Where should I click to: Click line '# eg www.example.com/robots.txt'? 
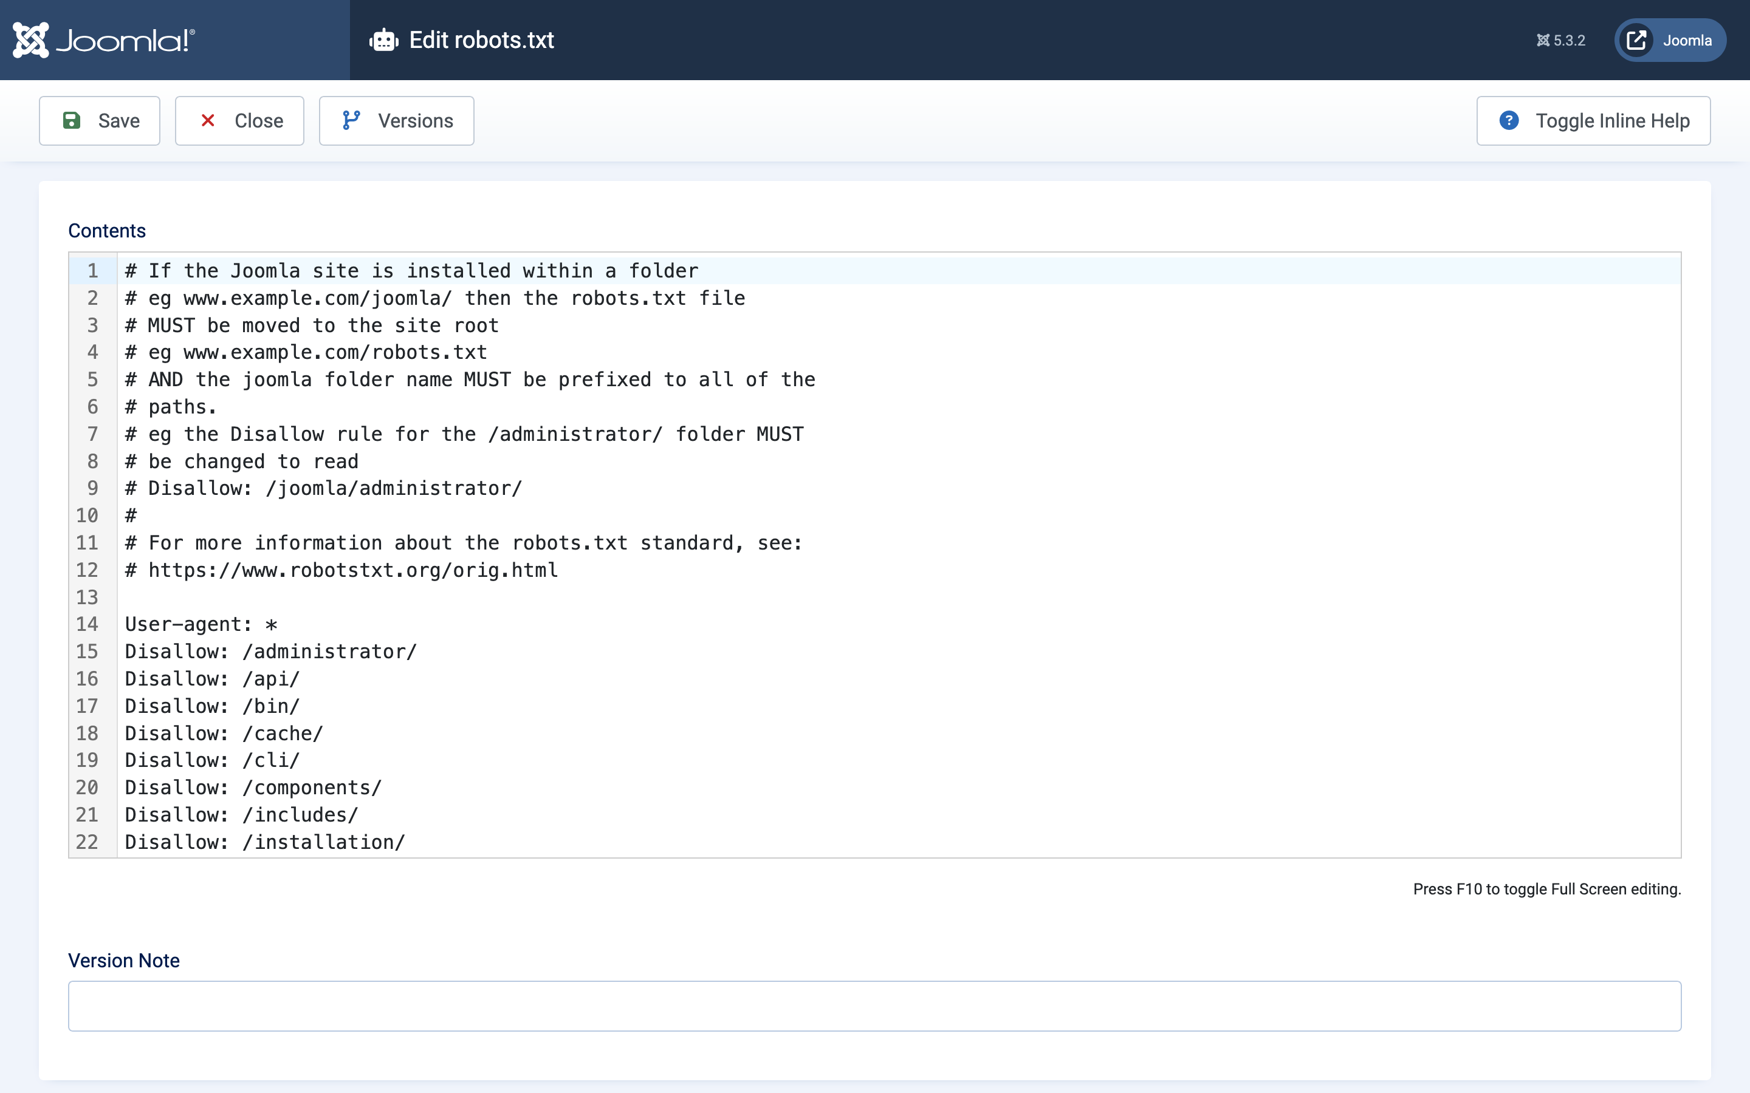(x=306, y=352)
